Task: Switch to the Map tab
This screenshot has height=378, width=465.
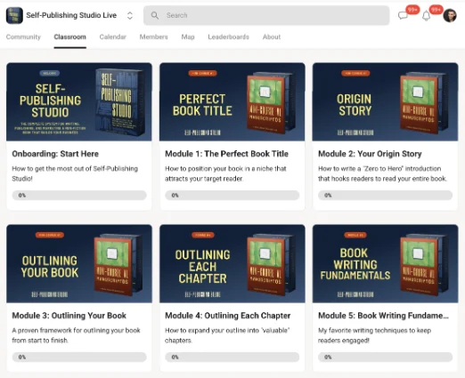Action: coord(188,37)
